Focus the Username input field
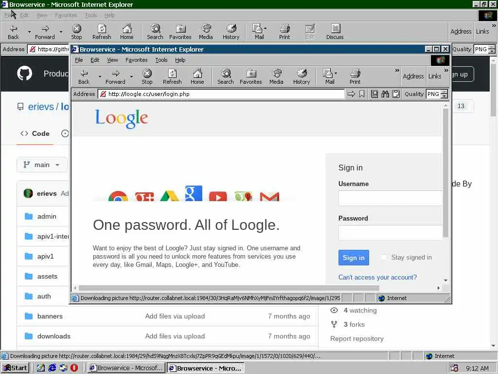 coord(391,198)
